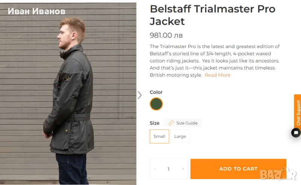Click the Color section label

(x=156, y=92)
